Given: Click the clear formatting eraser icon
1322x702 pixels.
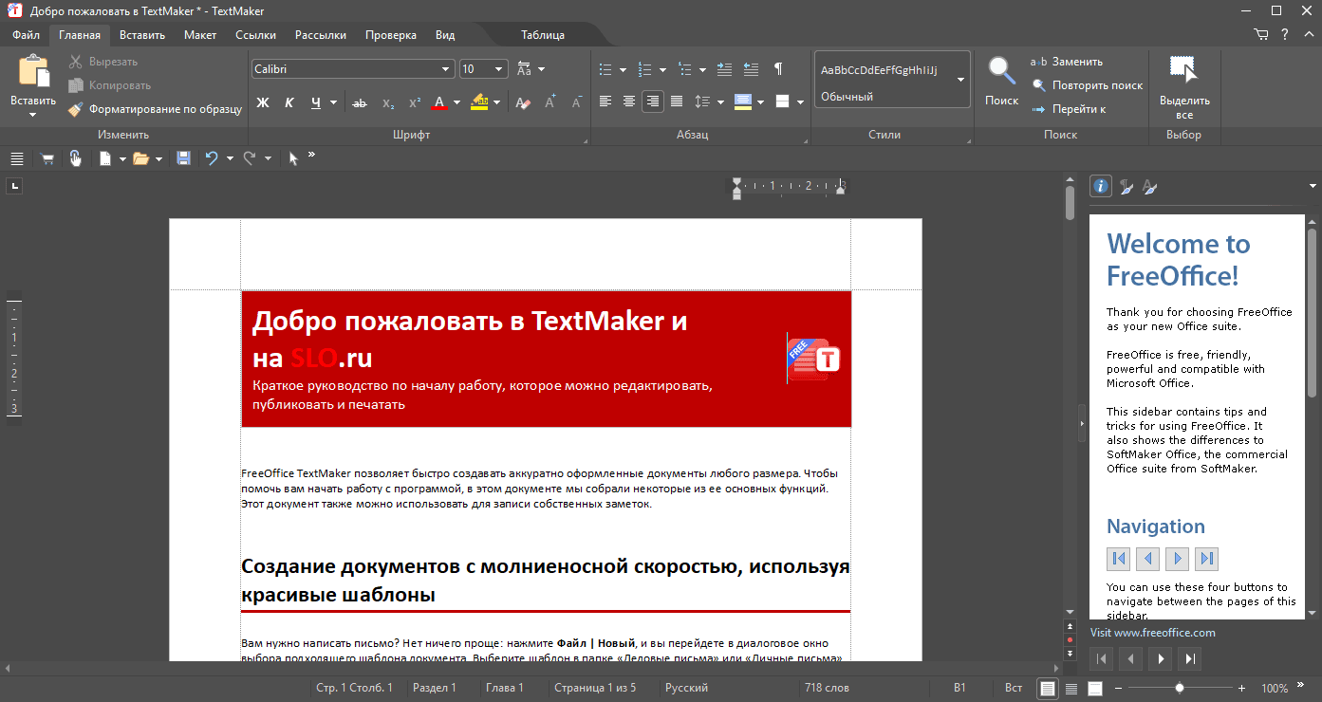Looking at the screenshot, I should click(523, 102).
